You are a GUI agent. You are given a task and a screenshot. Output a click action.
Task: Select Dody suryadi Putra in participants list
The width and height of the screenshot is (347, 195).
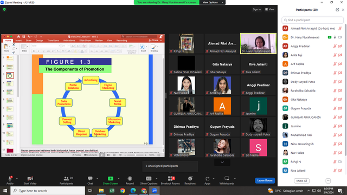pos(312,82)
